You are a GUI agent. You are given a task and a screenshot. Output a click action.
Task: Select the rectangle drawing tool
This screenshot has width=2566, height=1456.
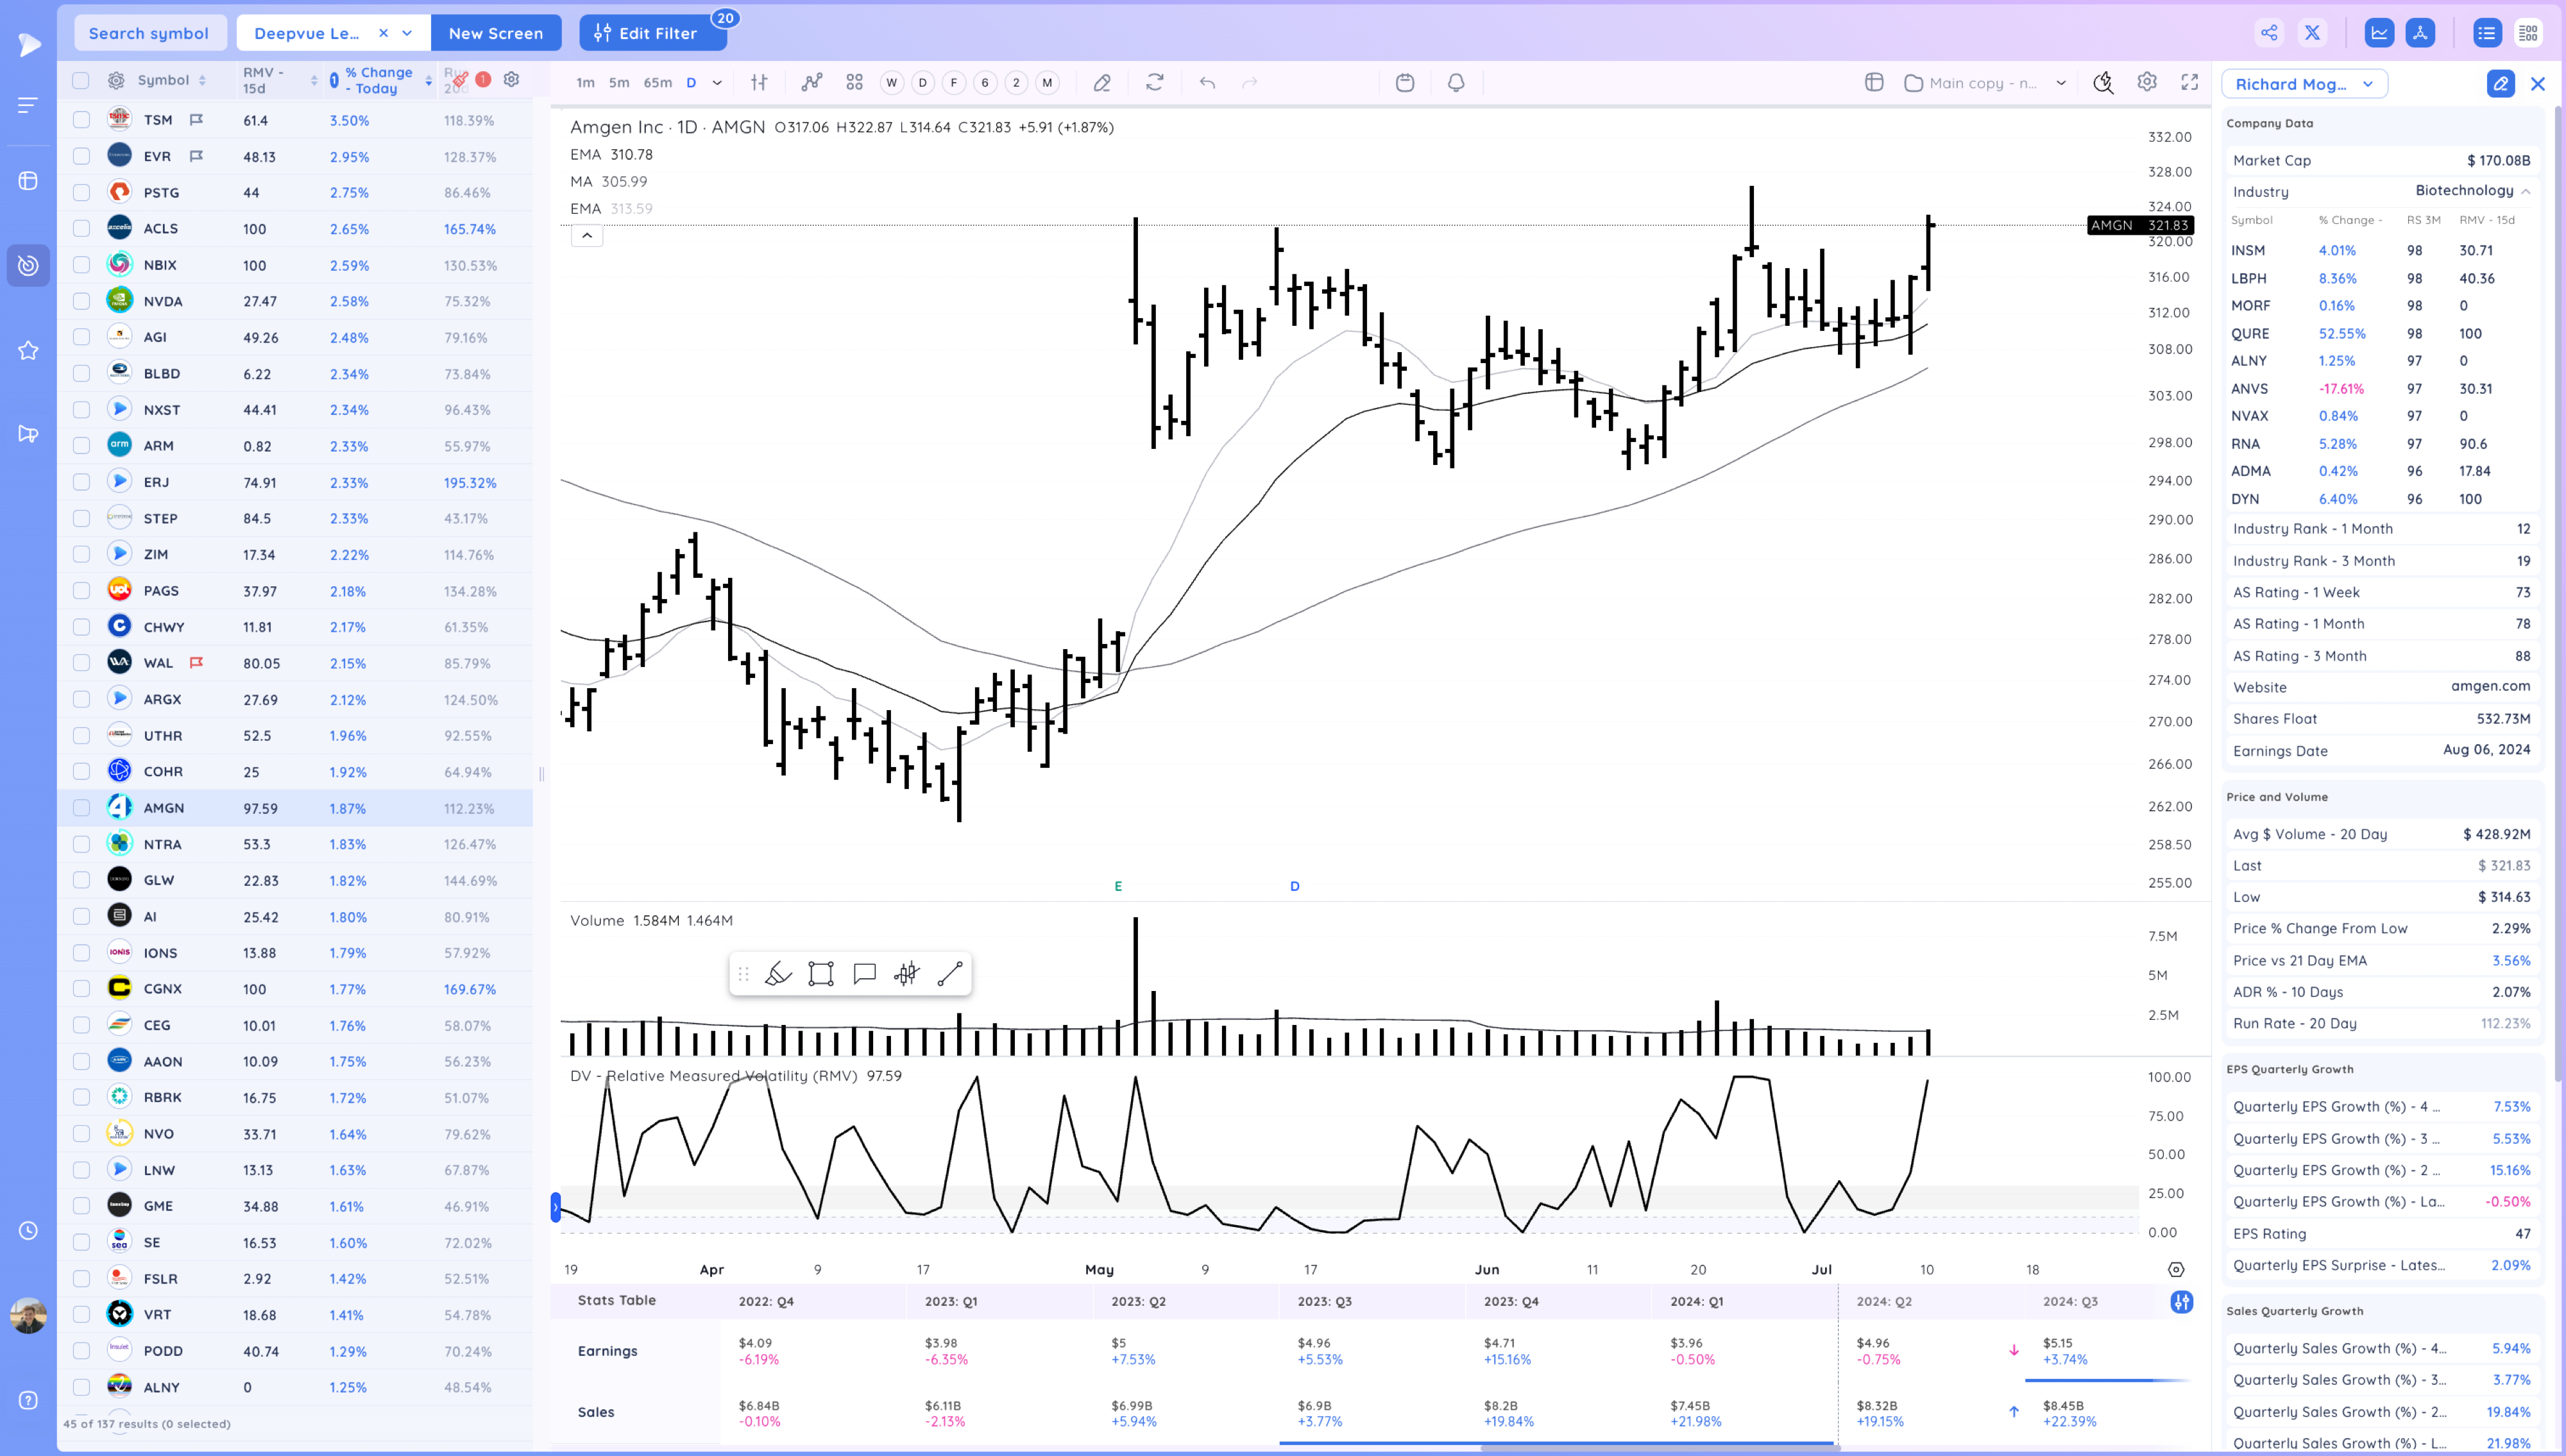point(821,973)
